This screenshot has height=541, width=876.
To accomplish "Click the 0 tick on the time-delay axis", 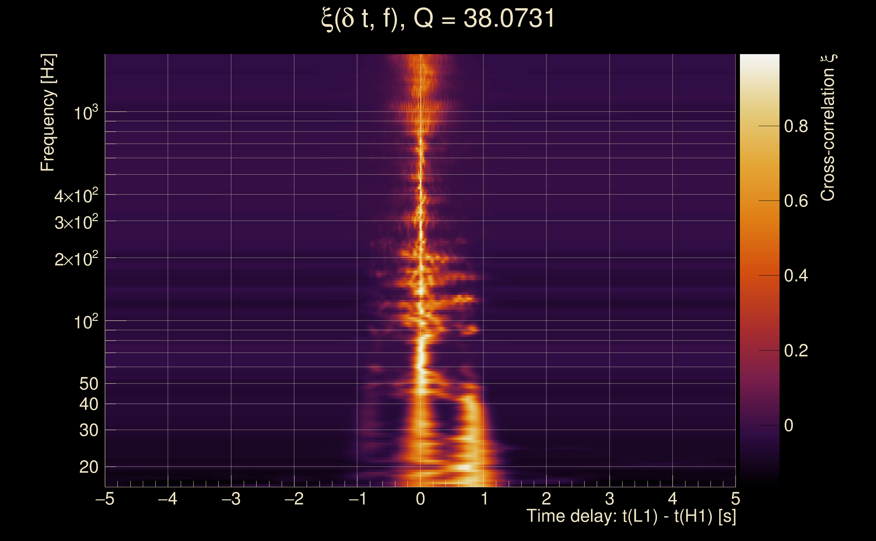I will coord(420,499).
